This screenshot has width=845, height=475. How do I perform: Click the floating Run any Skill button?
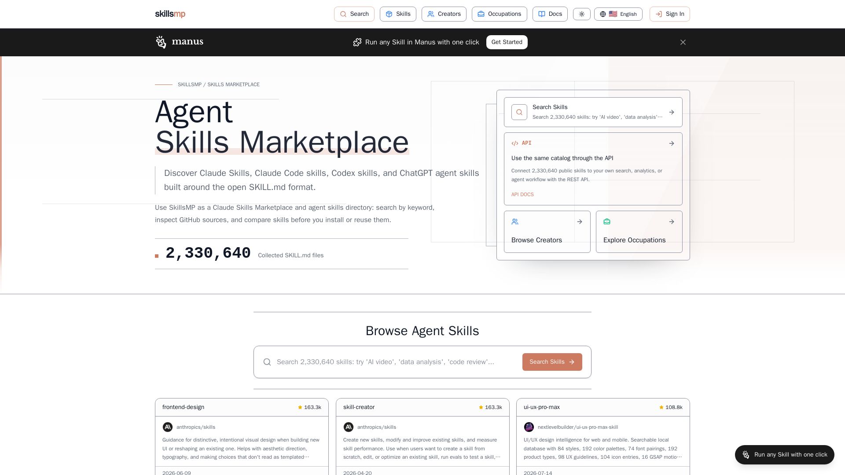click(785, 455)
